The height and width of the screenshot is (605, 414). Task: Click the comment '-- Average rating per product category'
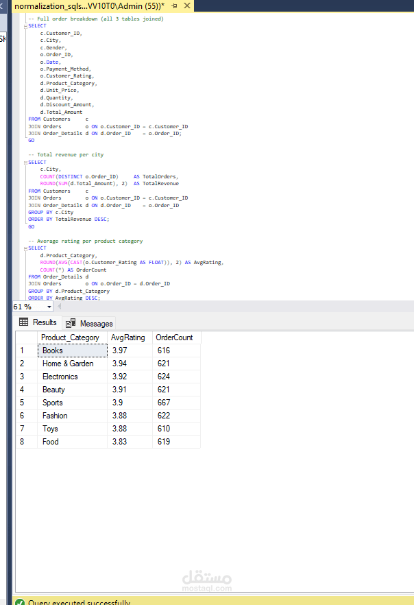pos(85,241)
